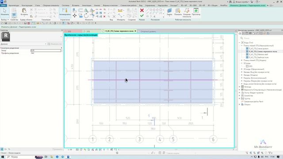Select Связанные файлы Revit tree item

pyautogui.click(x=253, y=102)
